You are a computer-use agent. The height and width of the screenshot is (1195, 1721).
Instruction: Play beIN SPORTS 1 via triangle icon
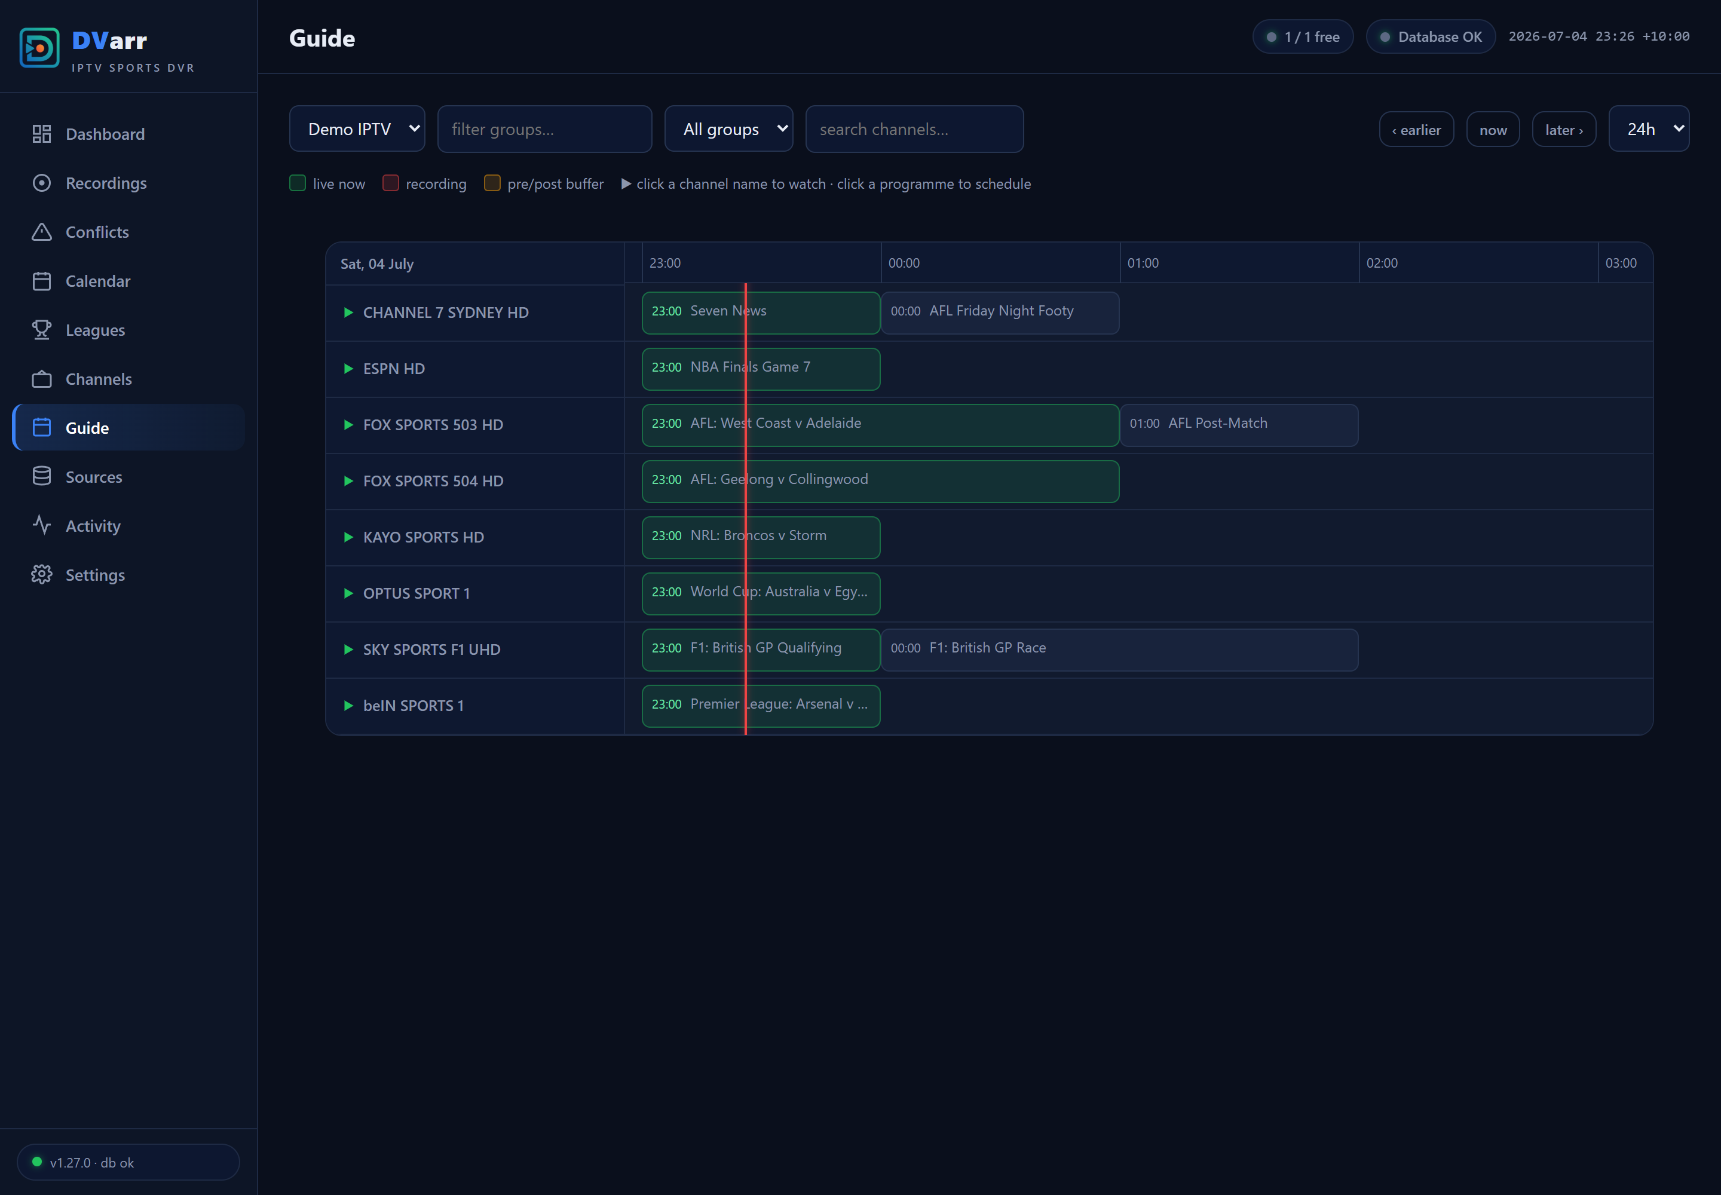click(x=348, y=705)
